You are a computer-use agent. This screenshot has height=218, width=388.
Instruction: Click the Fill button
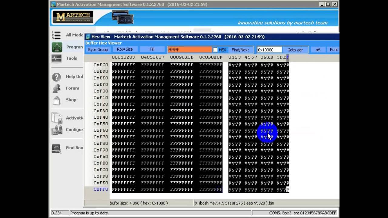pos(152,49)
